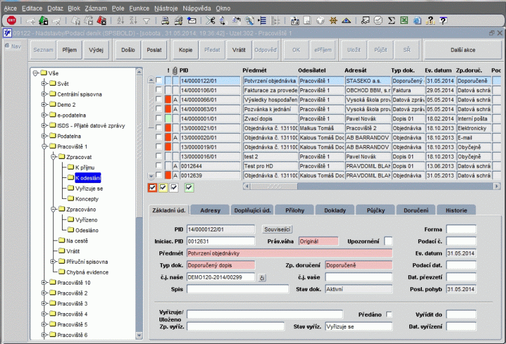The height and width of the screenshot is (344, 506).
Task: Toggle the red filter checkbox below list
Action: (x=152, y=187)
